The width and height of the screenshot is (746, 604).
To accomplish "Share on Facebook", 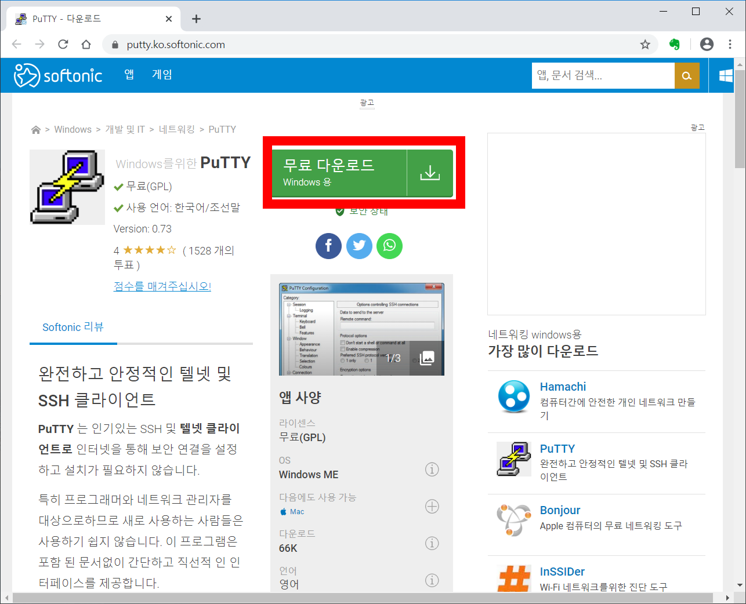I will tap(328, 246).
